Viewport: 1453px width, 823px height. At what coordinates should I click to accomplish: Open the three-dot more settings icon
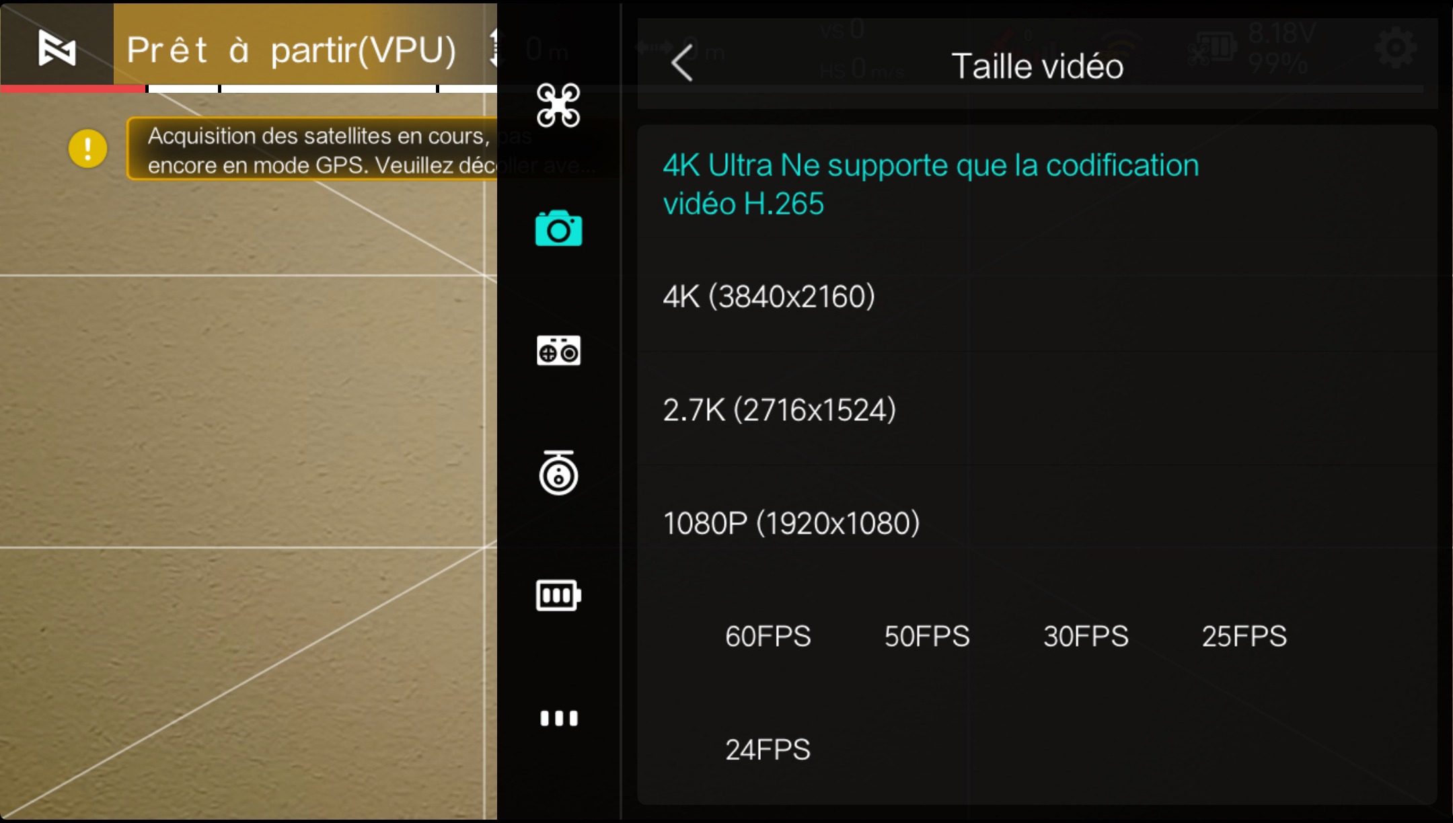coord(558,718)
